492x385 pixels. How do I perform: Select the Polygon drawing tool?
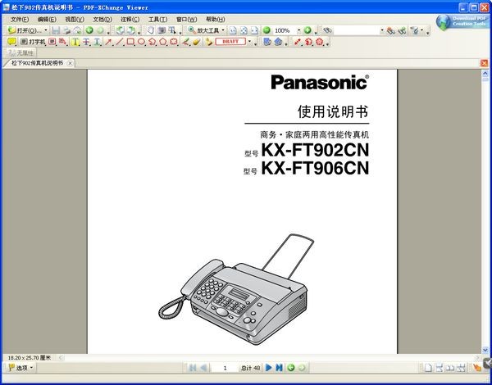[x=162, y=42]
